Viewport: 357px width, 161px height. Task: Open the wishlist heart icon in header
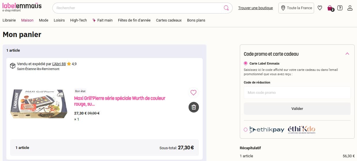coord(320,8)
